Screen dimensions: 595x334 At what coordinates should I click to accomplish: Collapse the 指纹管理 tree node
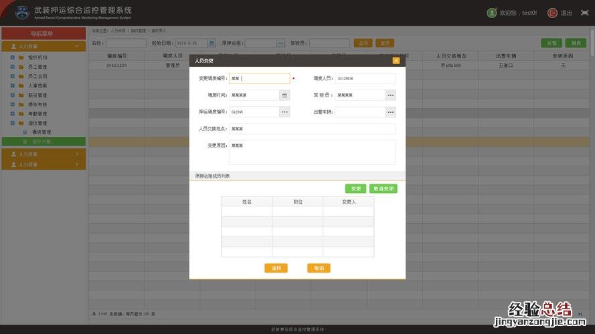coord(12,123)
